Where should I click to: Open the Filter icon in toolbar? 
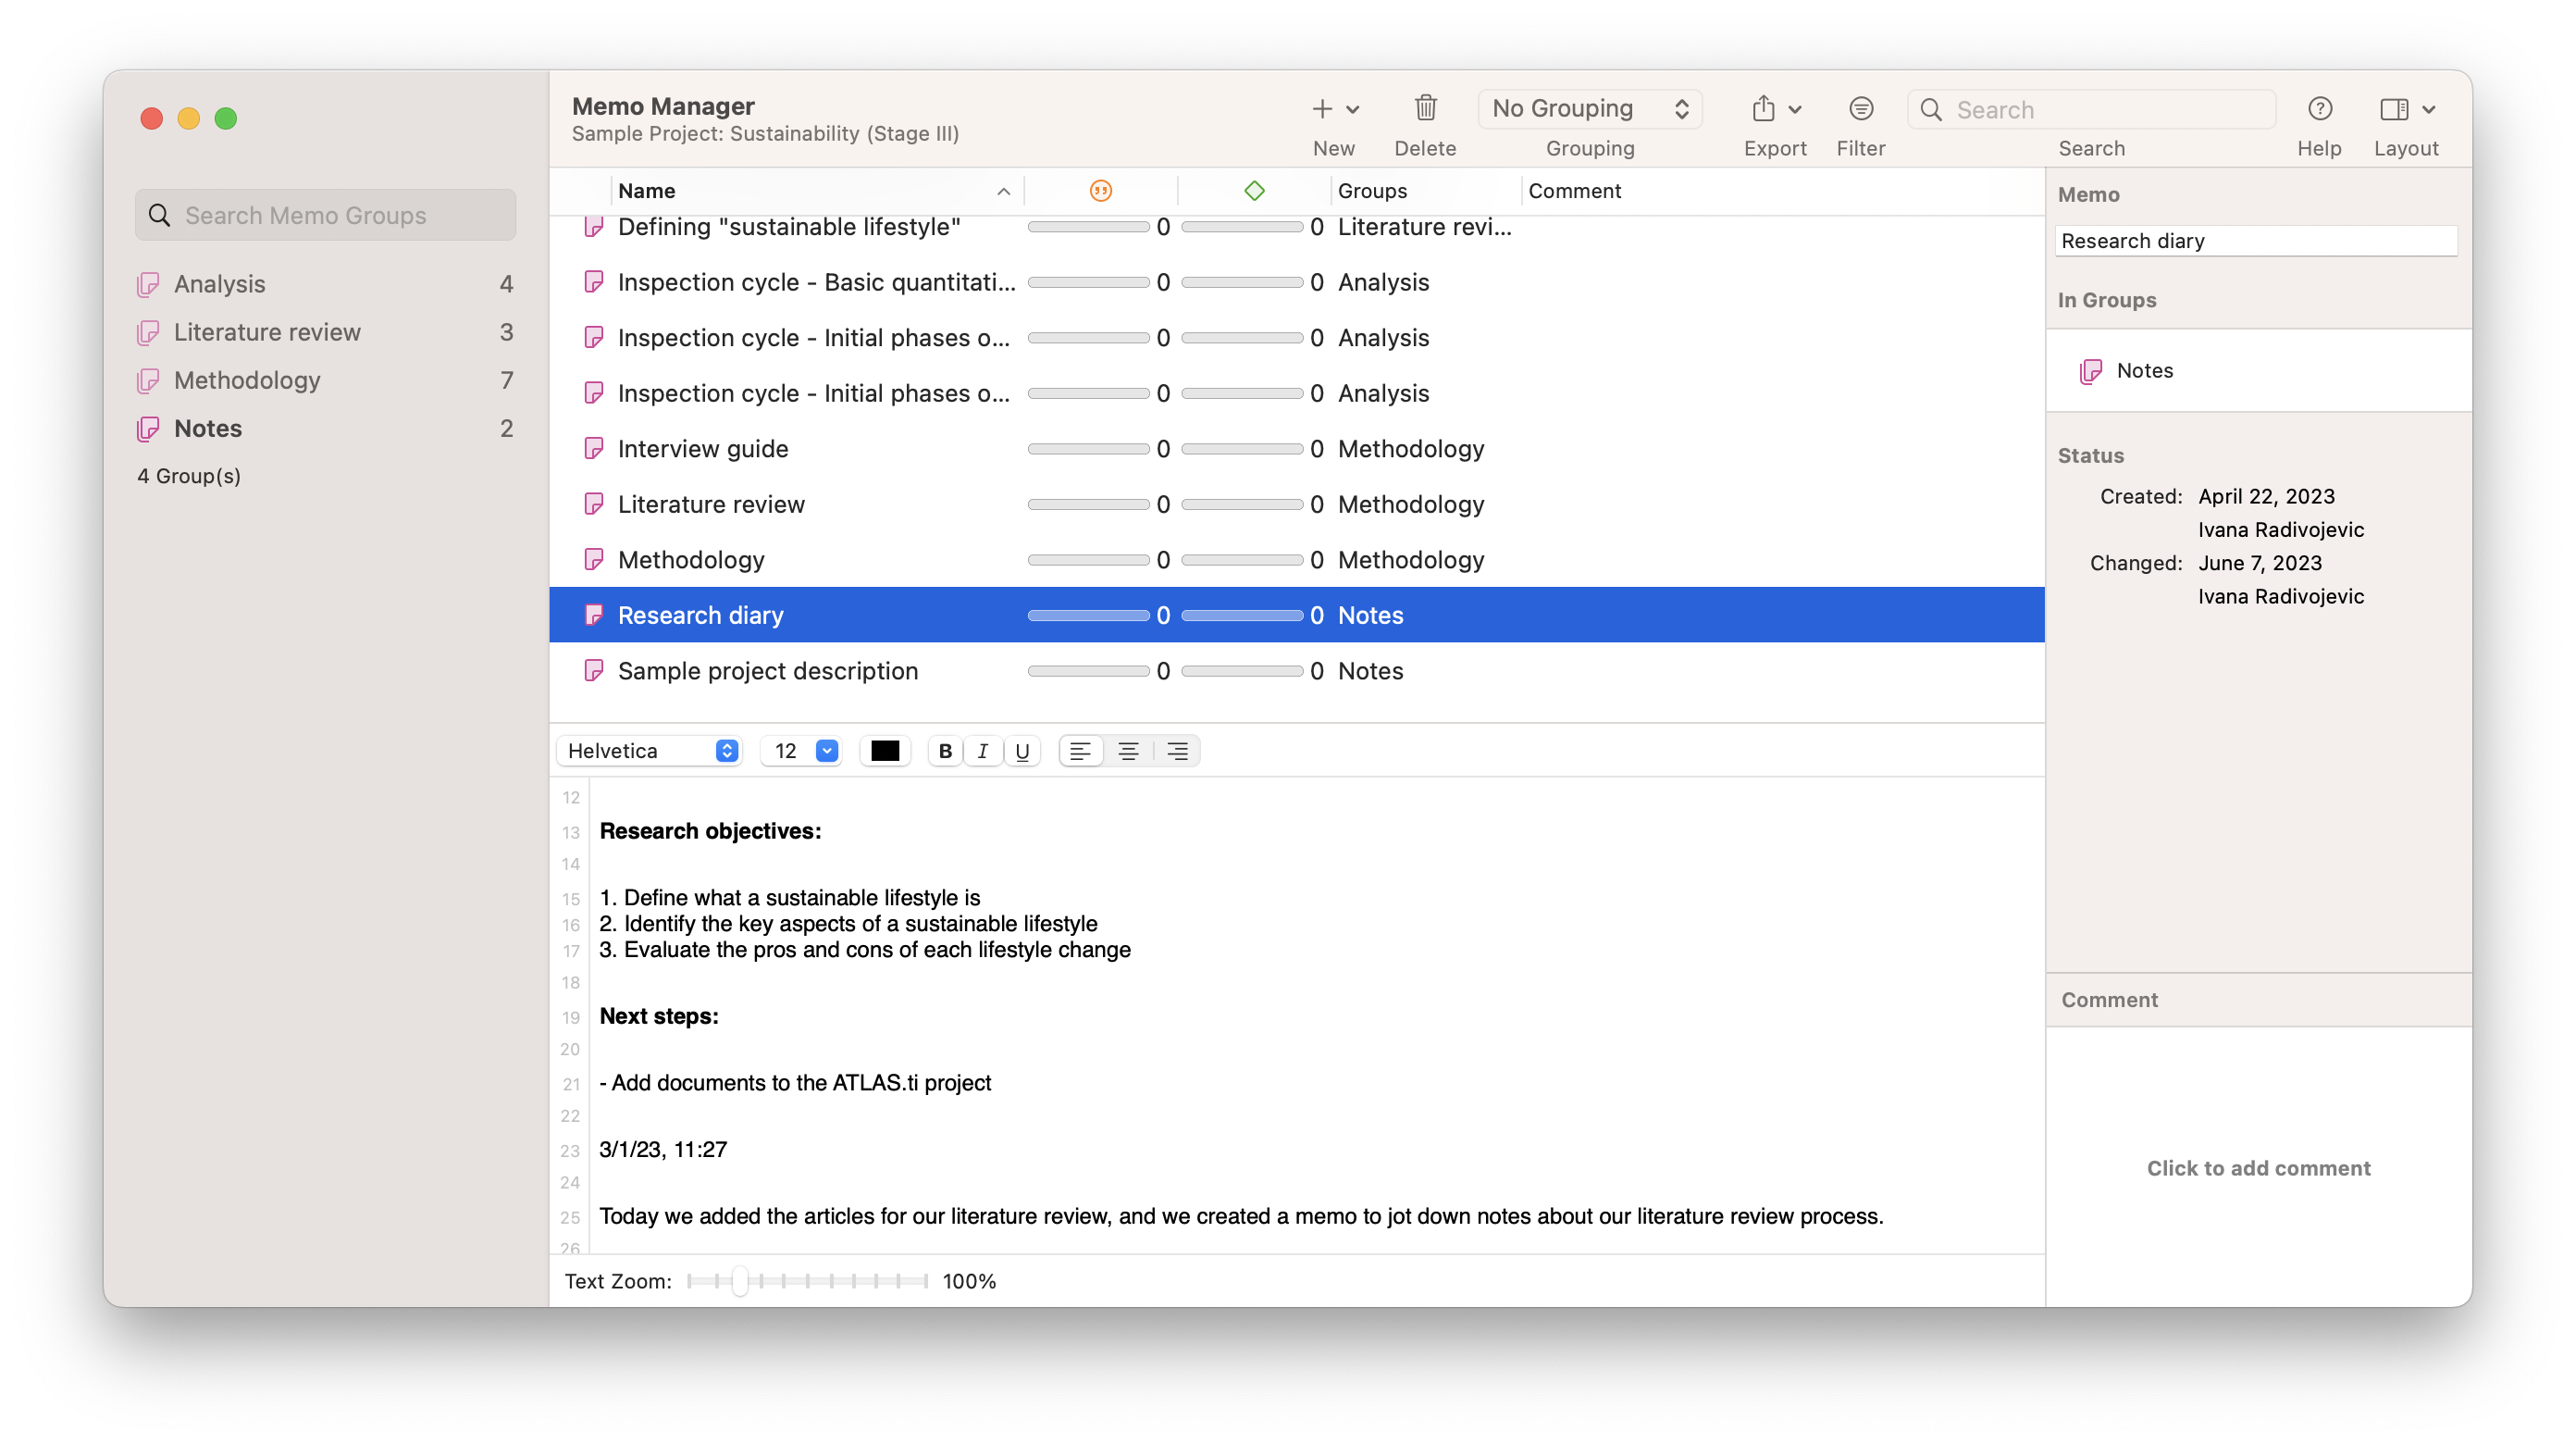[1860, 108]
